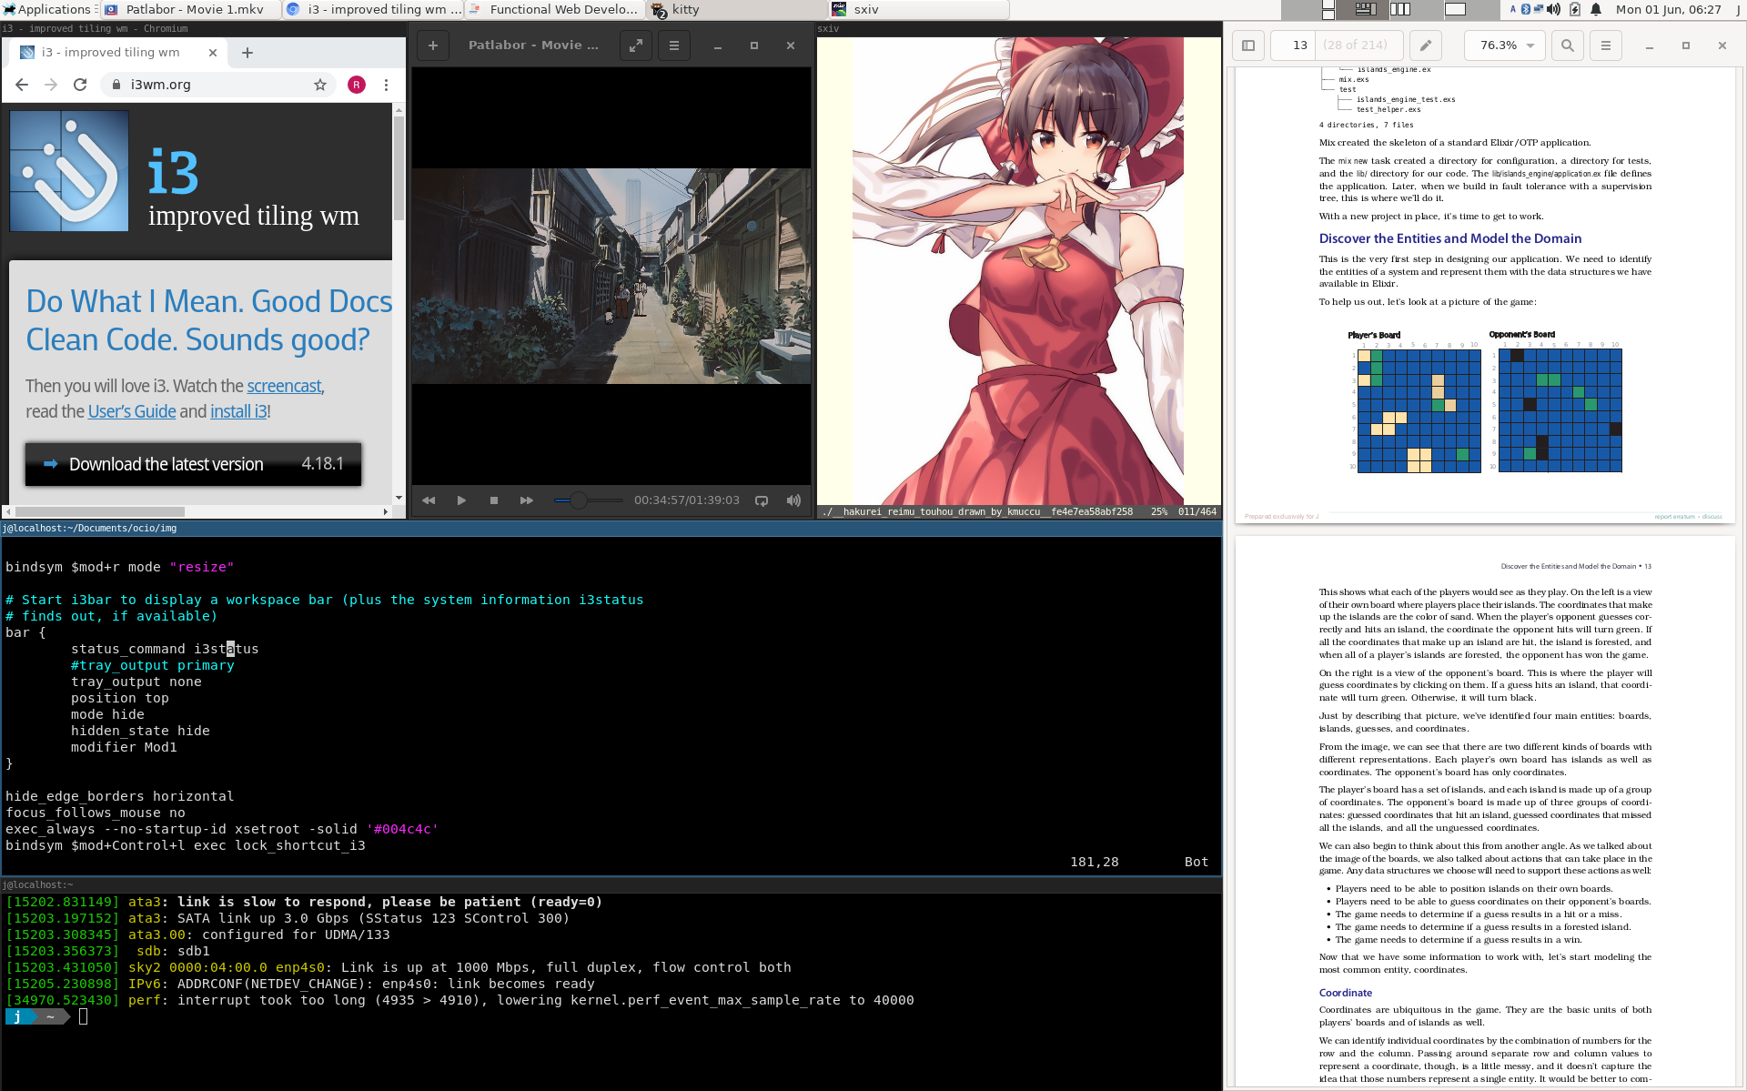Play the Patlabor video
This screenshot has height=1091, width=1747.
461,500
